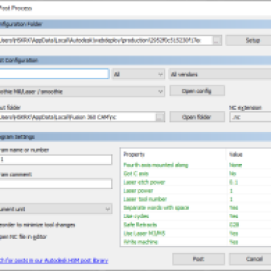Image resolution: width=271 pixels, height=271 pixels.
Task: Toggle reorder to minimize tool changes
Action: tap(37, 225)
